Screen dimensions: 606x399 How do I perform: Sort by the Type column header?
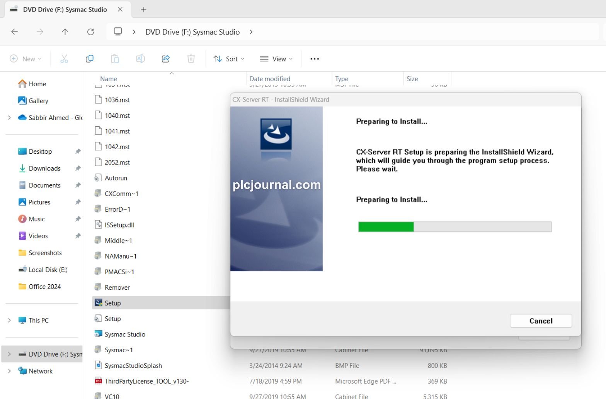click(x=342, y=79)
